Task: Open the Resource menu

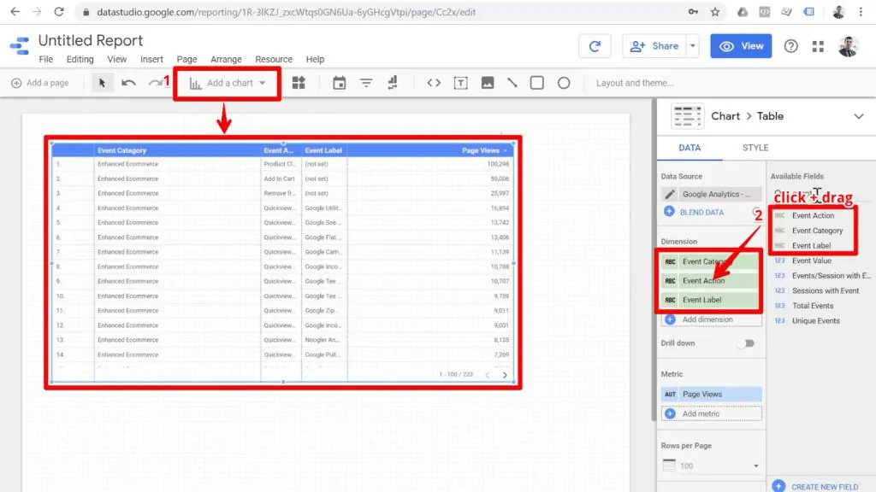Action: tap(274, 59)
